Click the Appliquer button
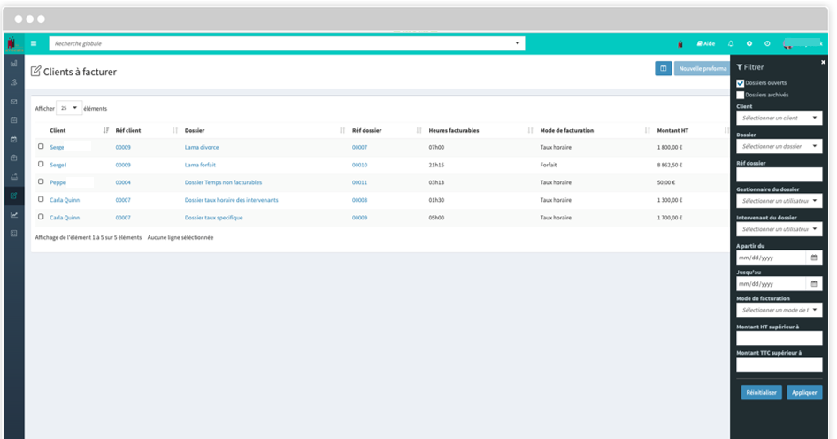This screenshot has width=837, height=439. 804,393
